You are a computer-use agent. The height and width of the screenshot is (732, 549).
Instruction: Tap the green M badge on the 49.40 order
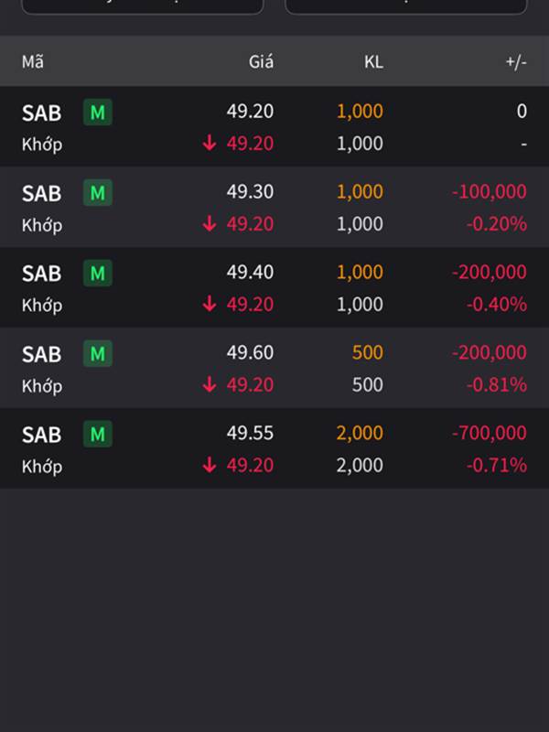98,273
